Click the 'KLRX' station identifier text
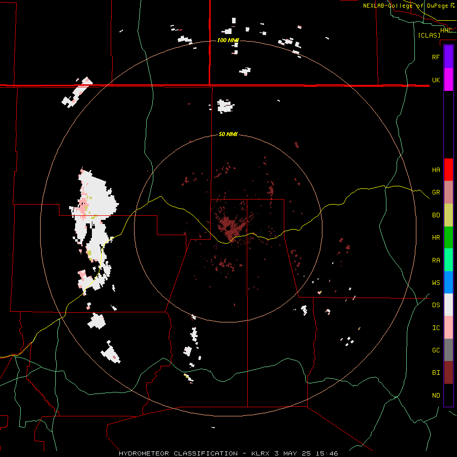The height and width of the screenshot is (457, 457). 261,453
